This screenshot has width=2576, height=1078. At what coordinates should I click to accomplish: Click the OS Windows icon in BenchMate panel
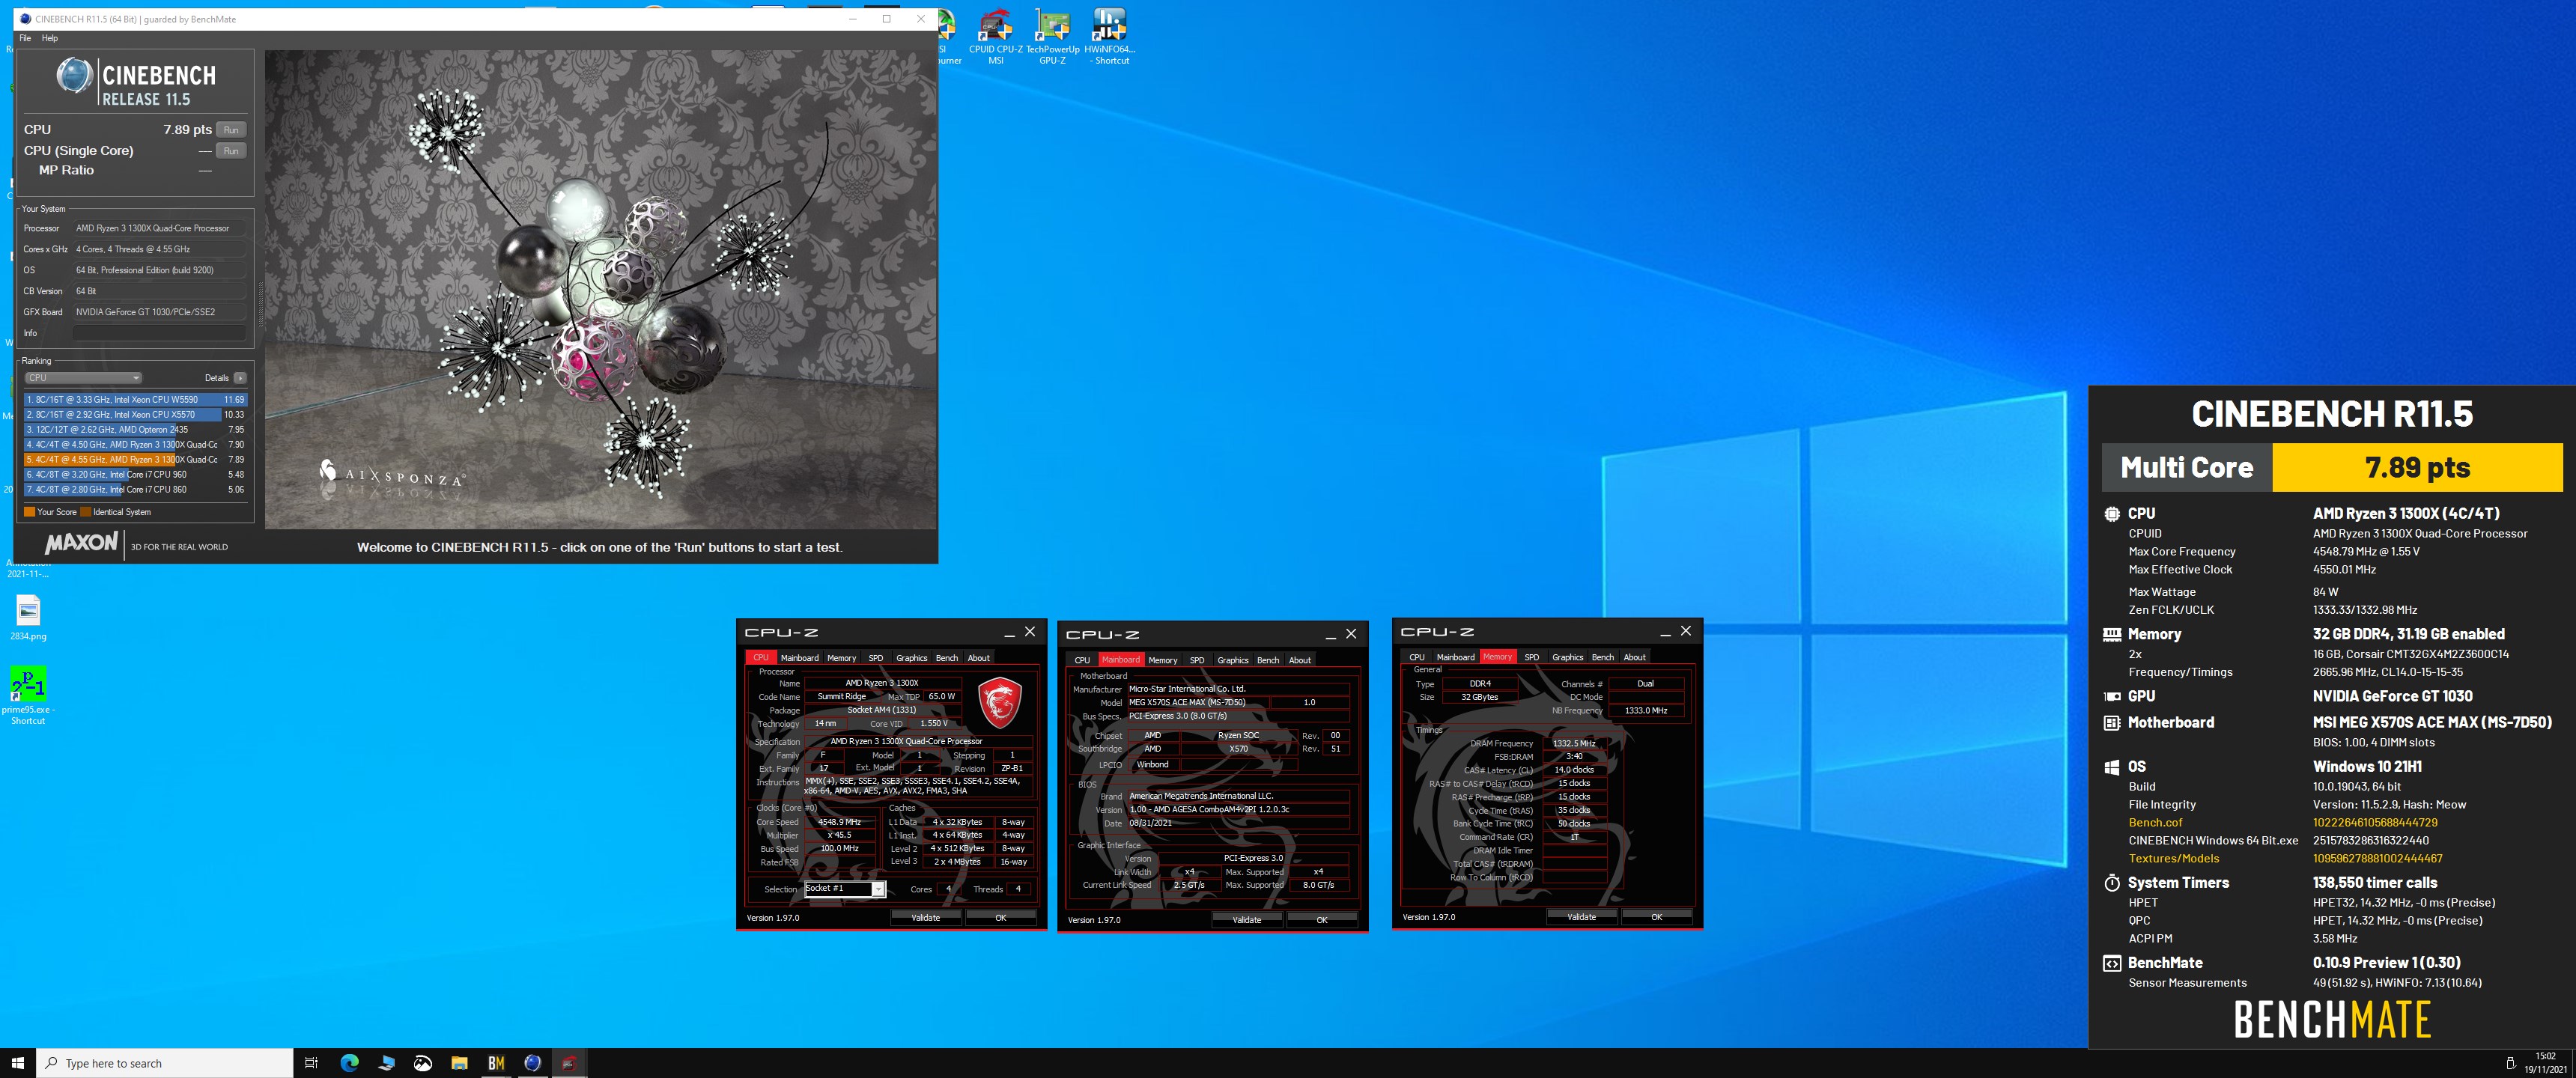pos(2112,767)
